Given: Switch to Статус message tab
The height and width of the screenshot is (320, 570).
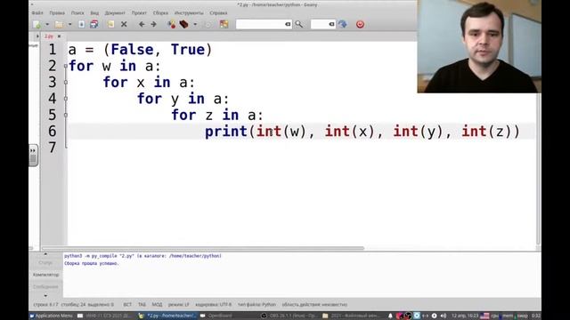Looking at the screenshot, I should [45, 263].
